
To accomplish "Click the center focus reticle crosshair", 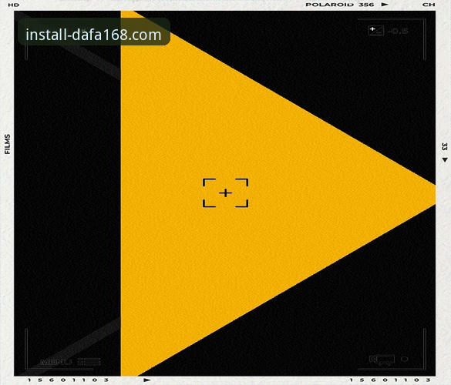I will tap(225, 192).
